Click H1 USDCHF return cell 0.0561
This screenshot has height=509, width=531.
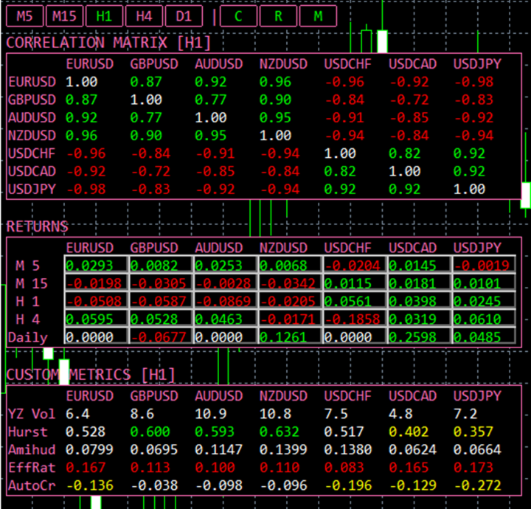click(x=355, y=300)
